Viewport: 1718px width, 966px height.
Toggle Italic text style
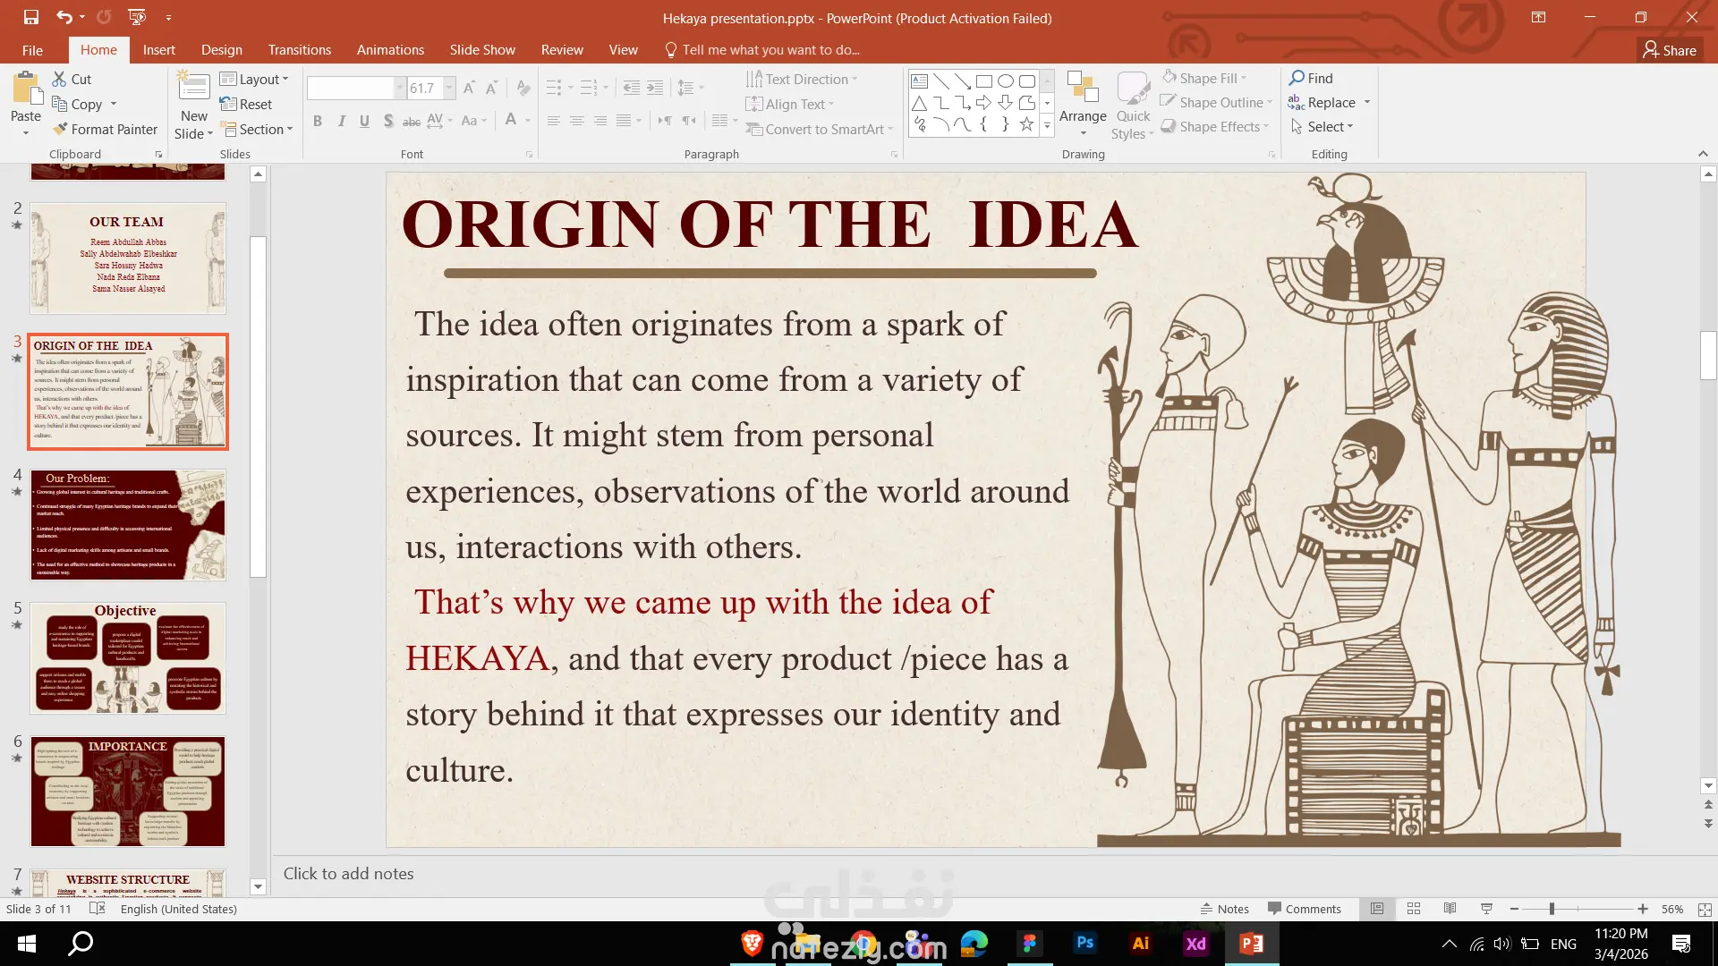click(x=341, y=121)
